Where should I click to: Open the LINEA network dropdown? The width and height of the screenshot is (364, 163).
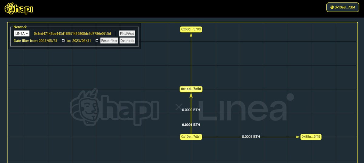pyautogui.click(x=22, y=34)
